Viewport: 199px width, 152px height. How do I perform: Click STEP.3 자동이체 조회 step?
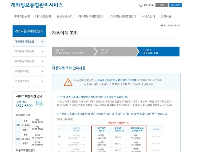point(158,51)
